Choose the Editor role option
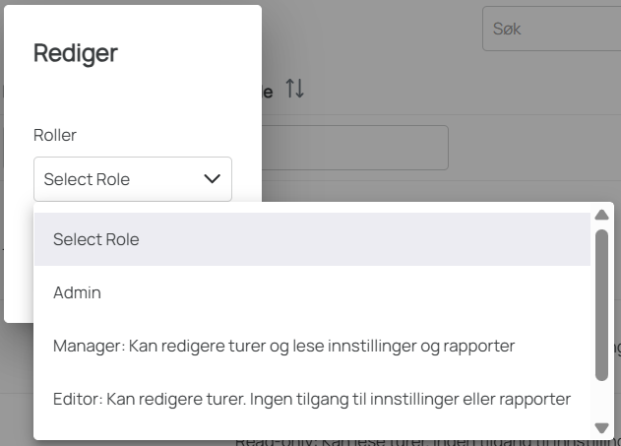621x446 pixels. [x=313, y=399]
